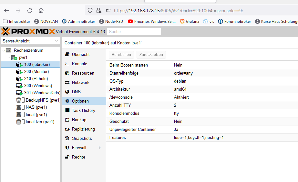Open the Optionen tab
The width and height of the screenshot is (298, 182).
(84, 101)
